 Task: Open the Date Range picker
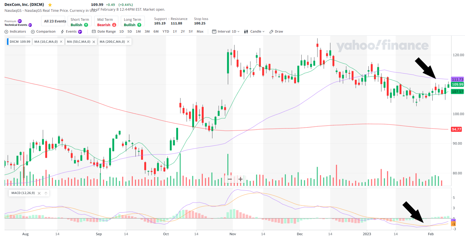[104, 31]
